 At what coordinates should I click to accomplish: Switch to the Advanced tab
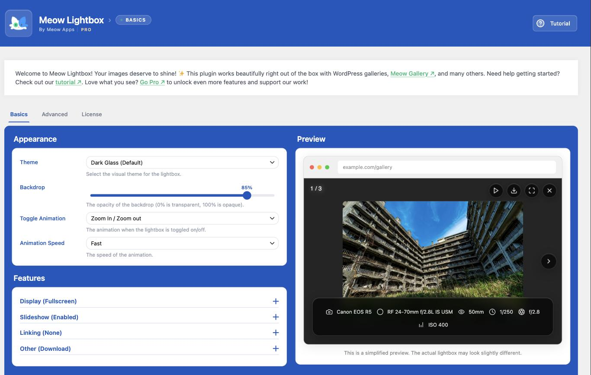55,114
